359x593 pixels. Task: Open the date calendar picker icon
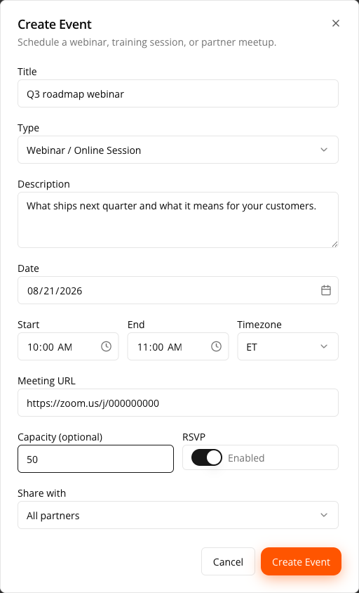(x=326, y=290)
